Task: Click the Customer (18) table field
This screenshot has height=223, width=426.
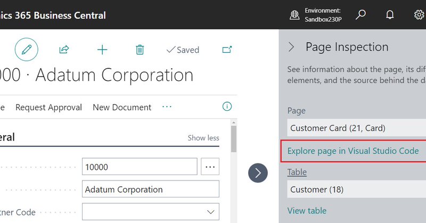Action: 356,189
